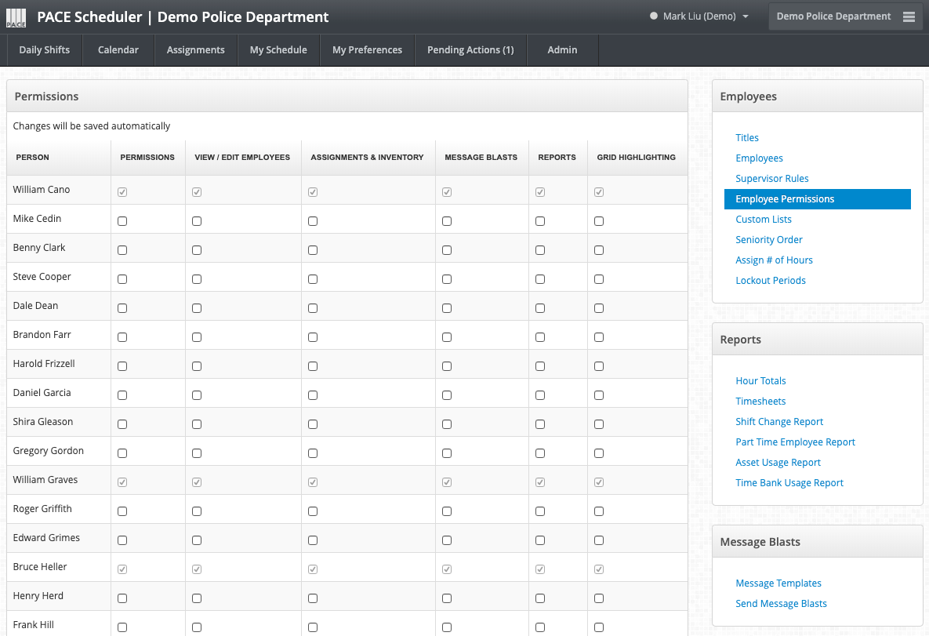The image size is (929, 636).
Task: Click the PACE logo icon
Action: (x=16, y=17)
